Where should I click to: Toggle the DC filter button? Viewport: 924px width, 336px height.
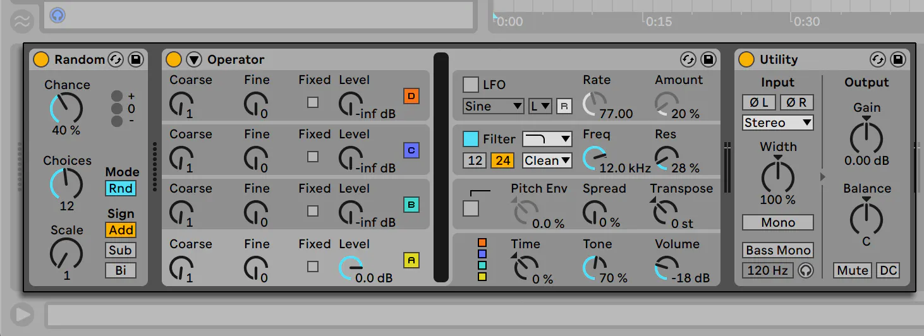(888, 270)
